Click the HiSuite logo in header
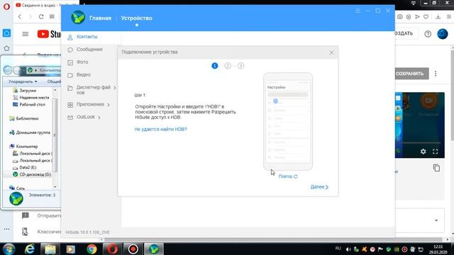The width and height of the screenshot is (454, 255). pyautogui.click(x=78, y=17)
